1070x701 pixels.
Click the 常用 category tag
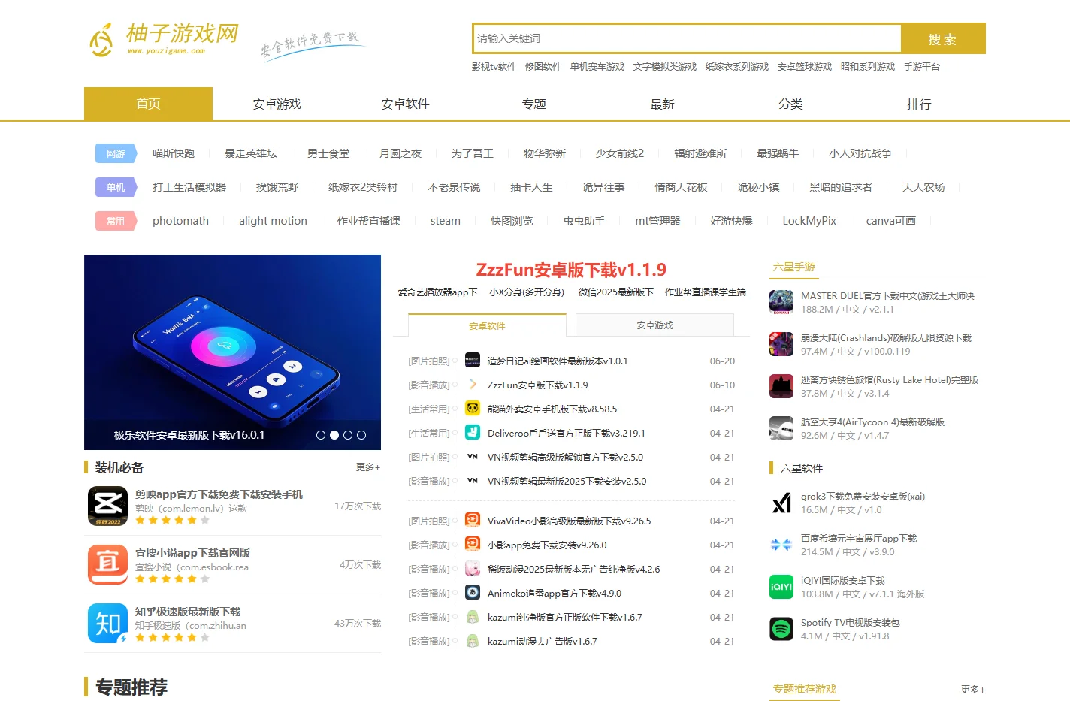tap(116, 221)
